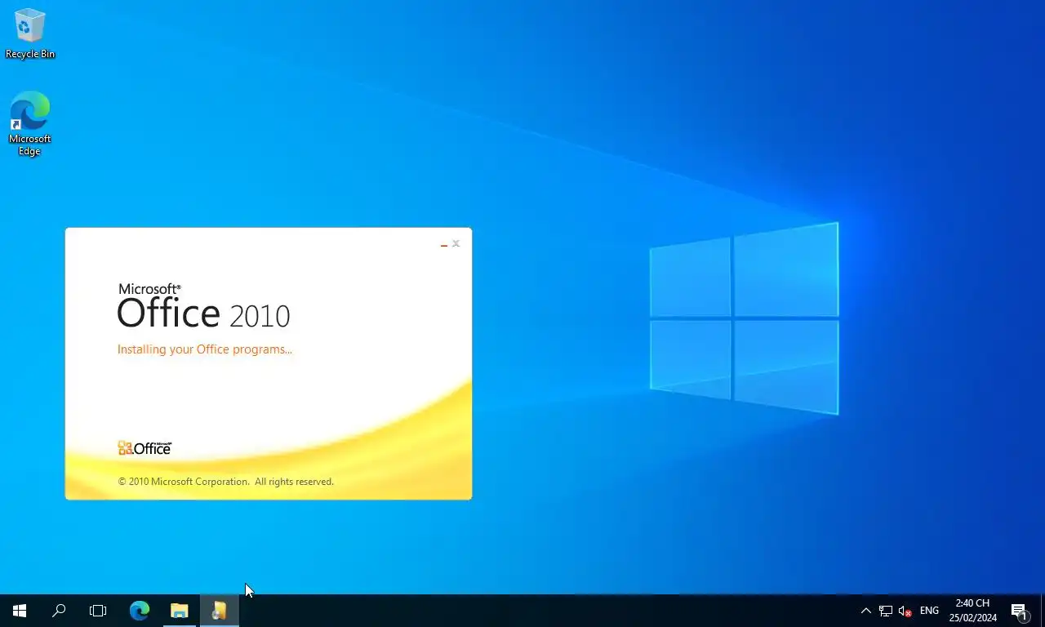
Task: Click the muted volume tray icon
Action: [x=905, y=611]
